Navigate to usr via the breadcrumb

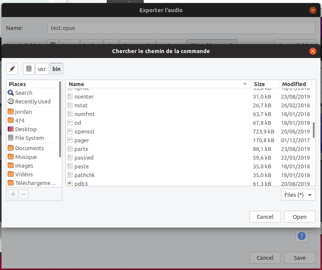coord(42,69)
